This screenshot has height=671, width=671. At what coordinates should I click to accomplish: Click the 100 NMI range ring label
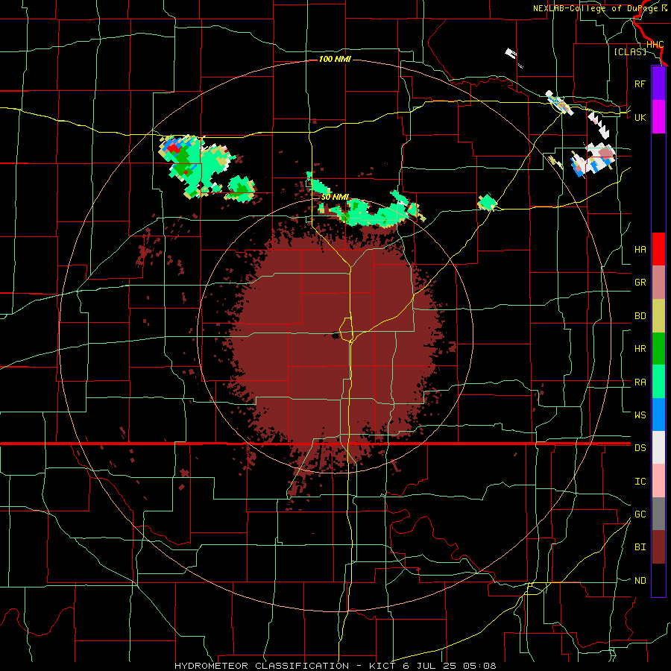point(335,59)
